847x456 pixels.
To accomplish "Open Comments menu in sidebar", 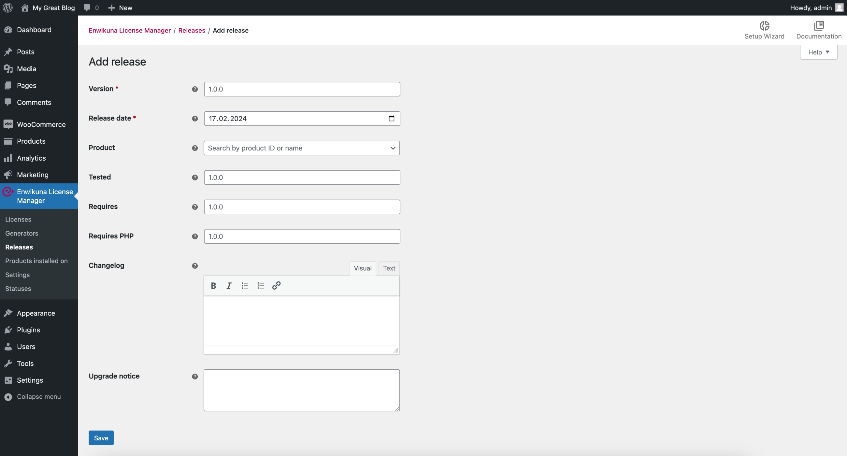I will [39, 102].
